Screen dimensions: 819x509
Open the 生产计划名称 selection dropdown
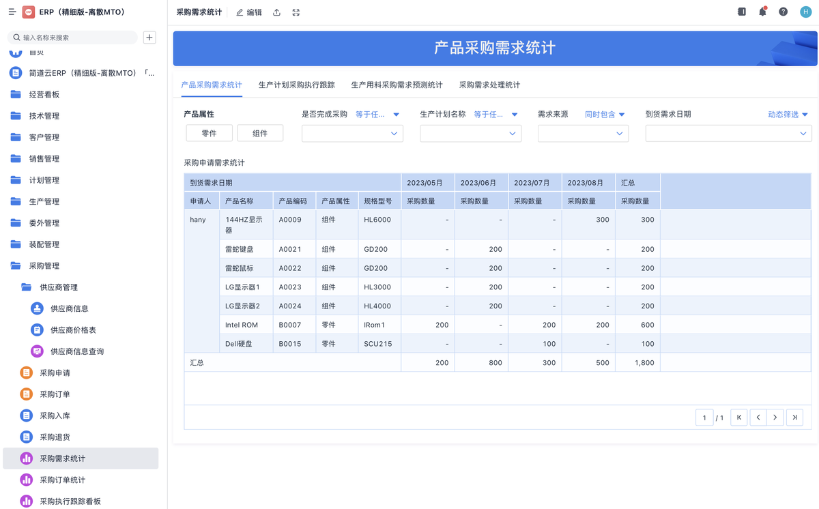coord(470,134)
